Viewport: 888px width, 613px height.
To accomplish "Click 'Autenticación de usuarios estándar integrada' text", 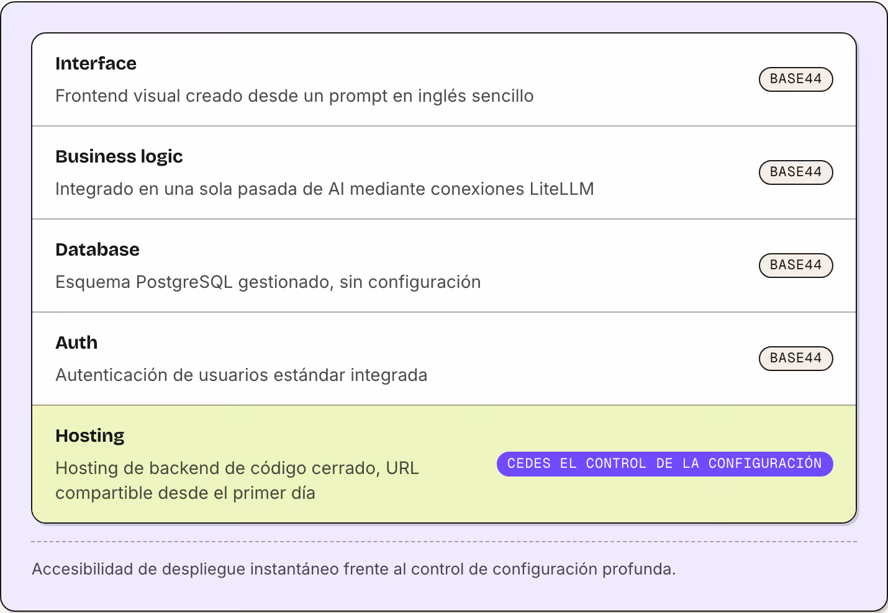I will tap(241, 375).
